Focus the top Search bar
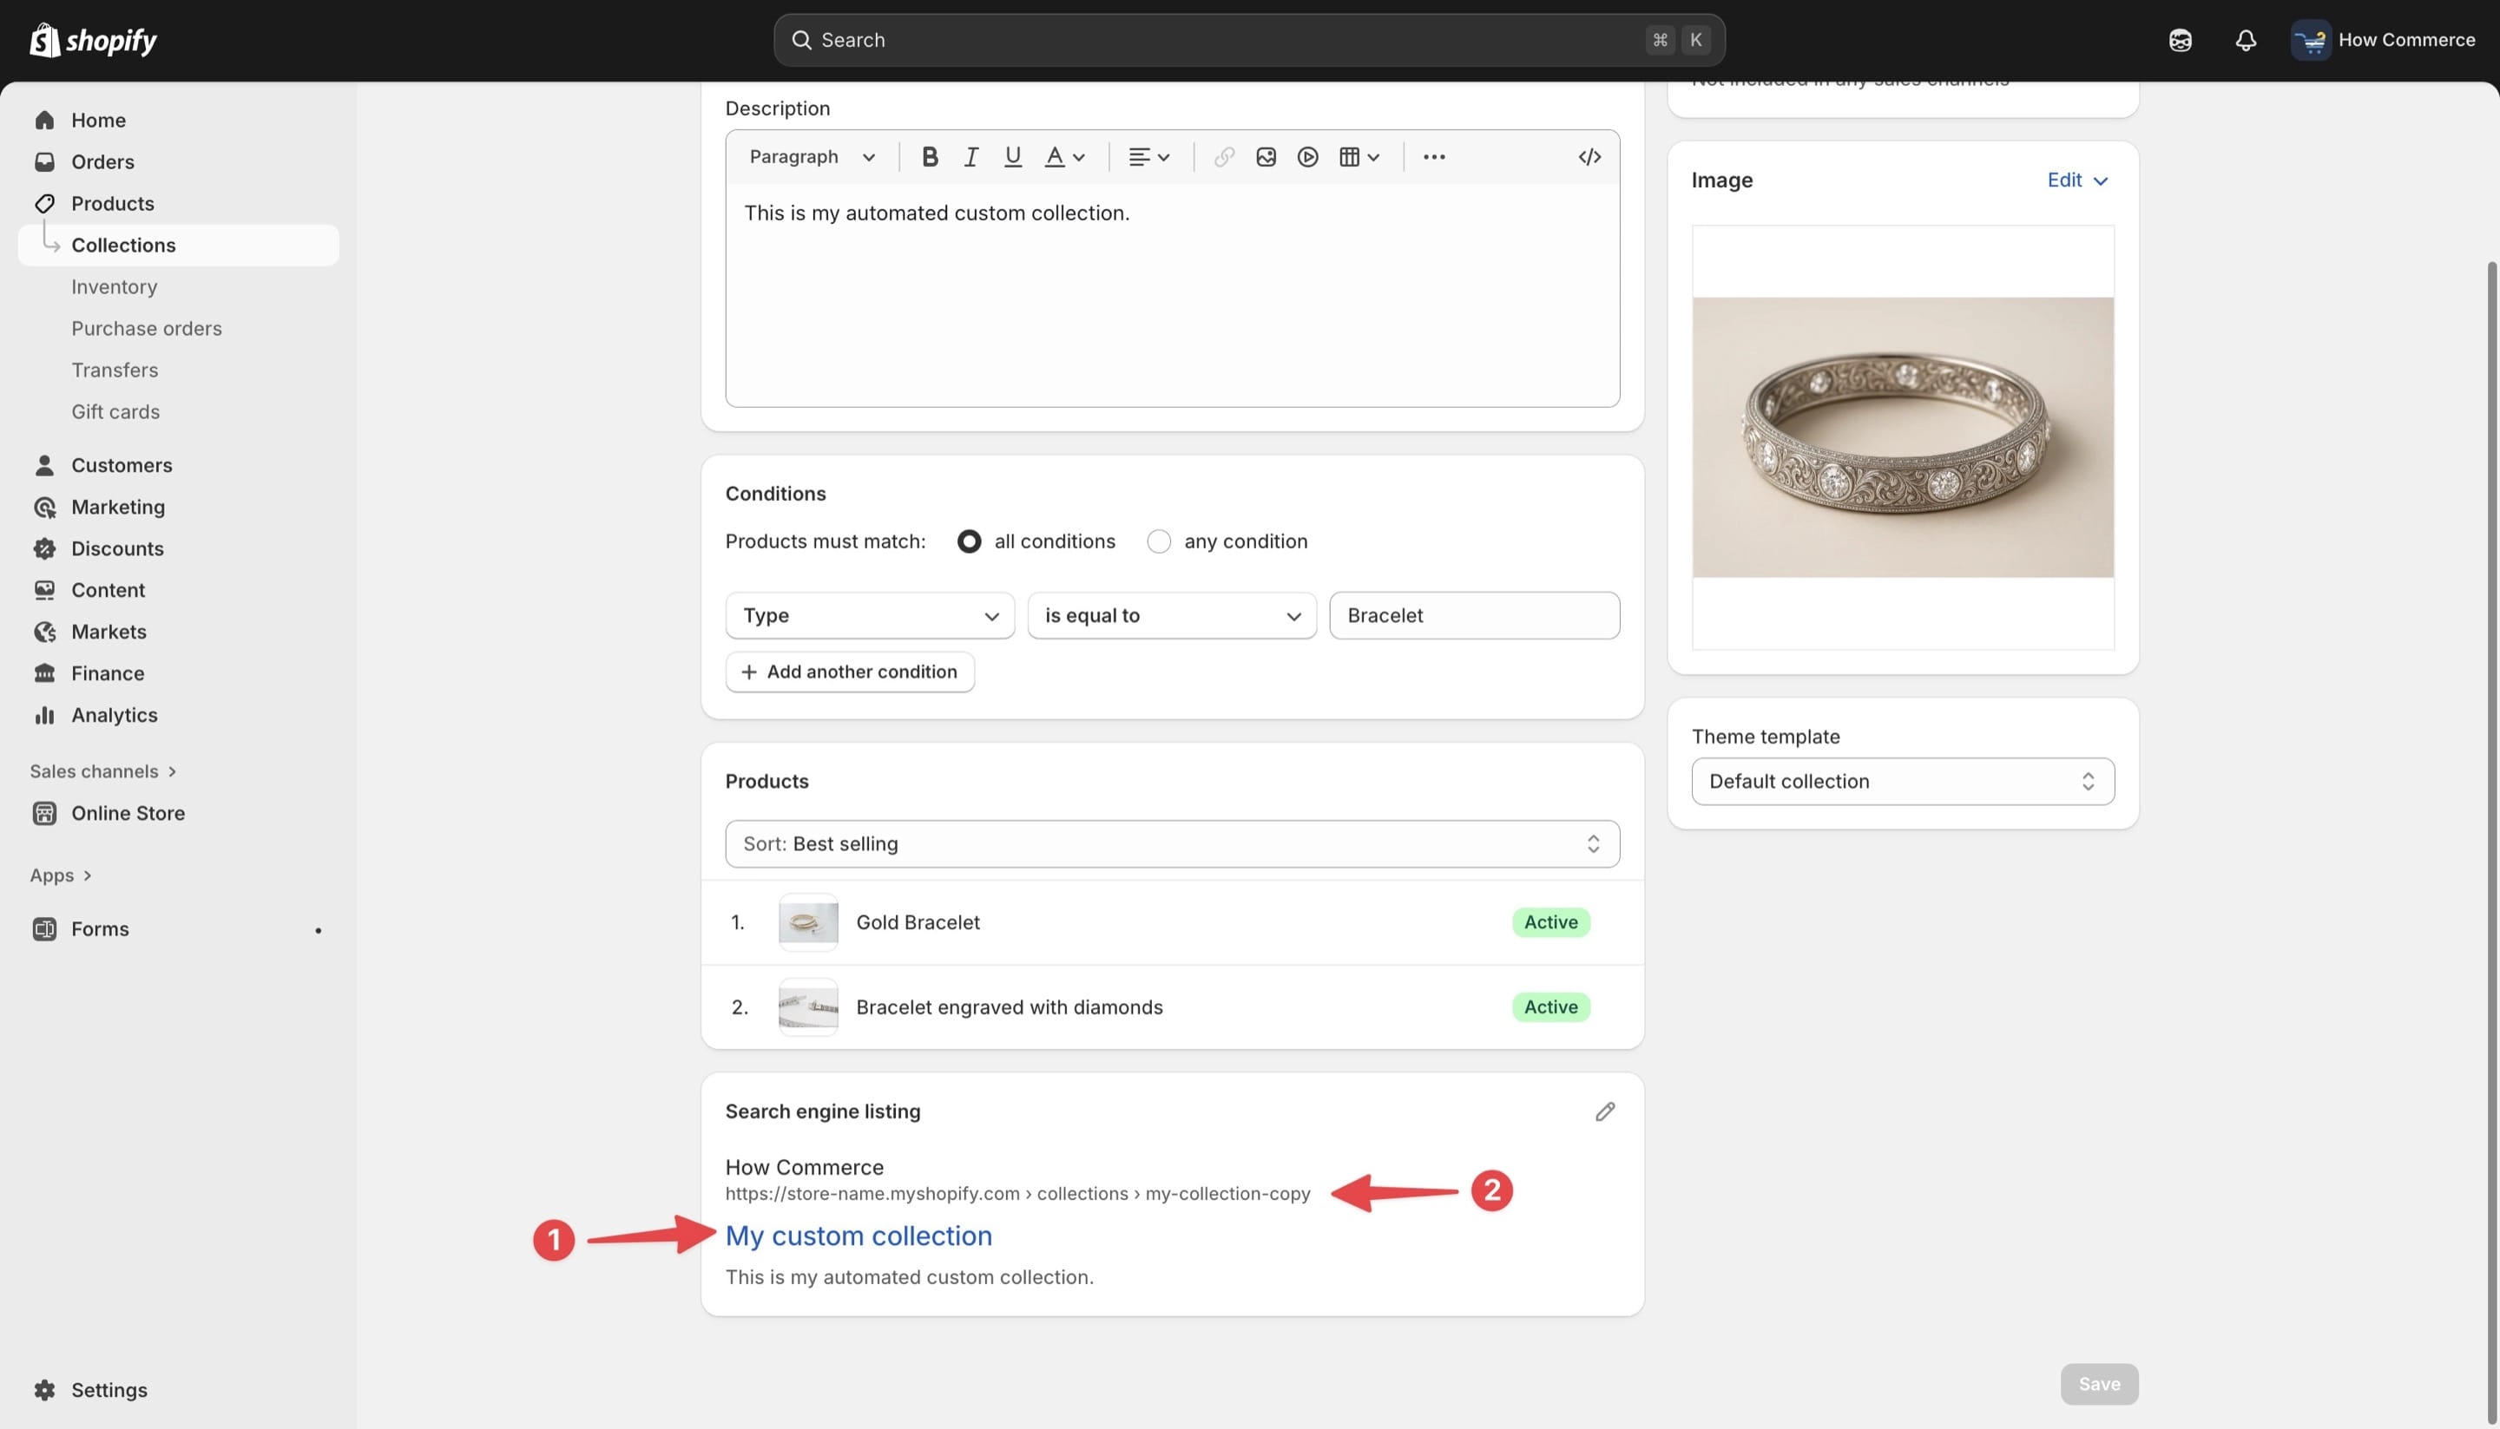Viewport: 2500px width, 1429px height. click(1249, 40)
